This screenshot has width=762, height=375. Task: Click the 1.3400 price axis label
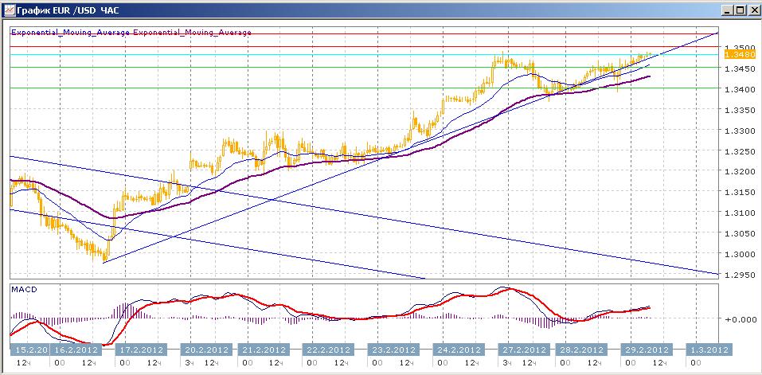(x=740, y=89)
